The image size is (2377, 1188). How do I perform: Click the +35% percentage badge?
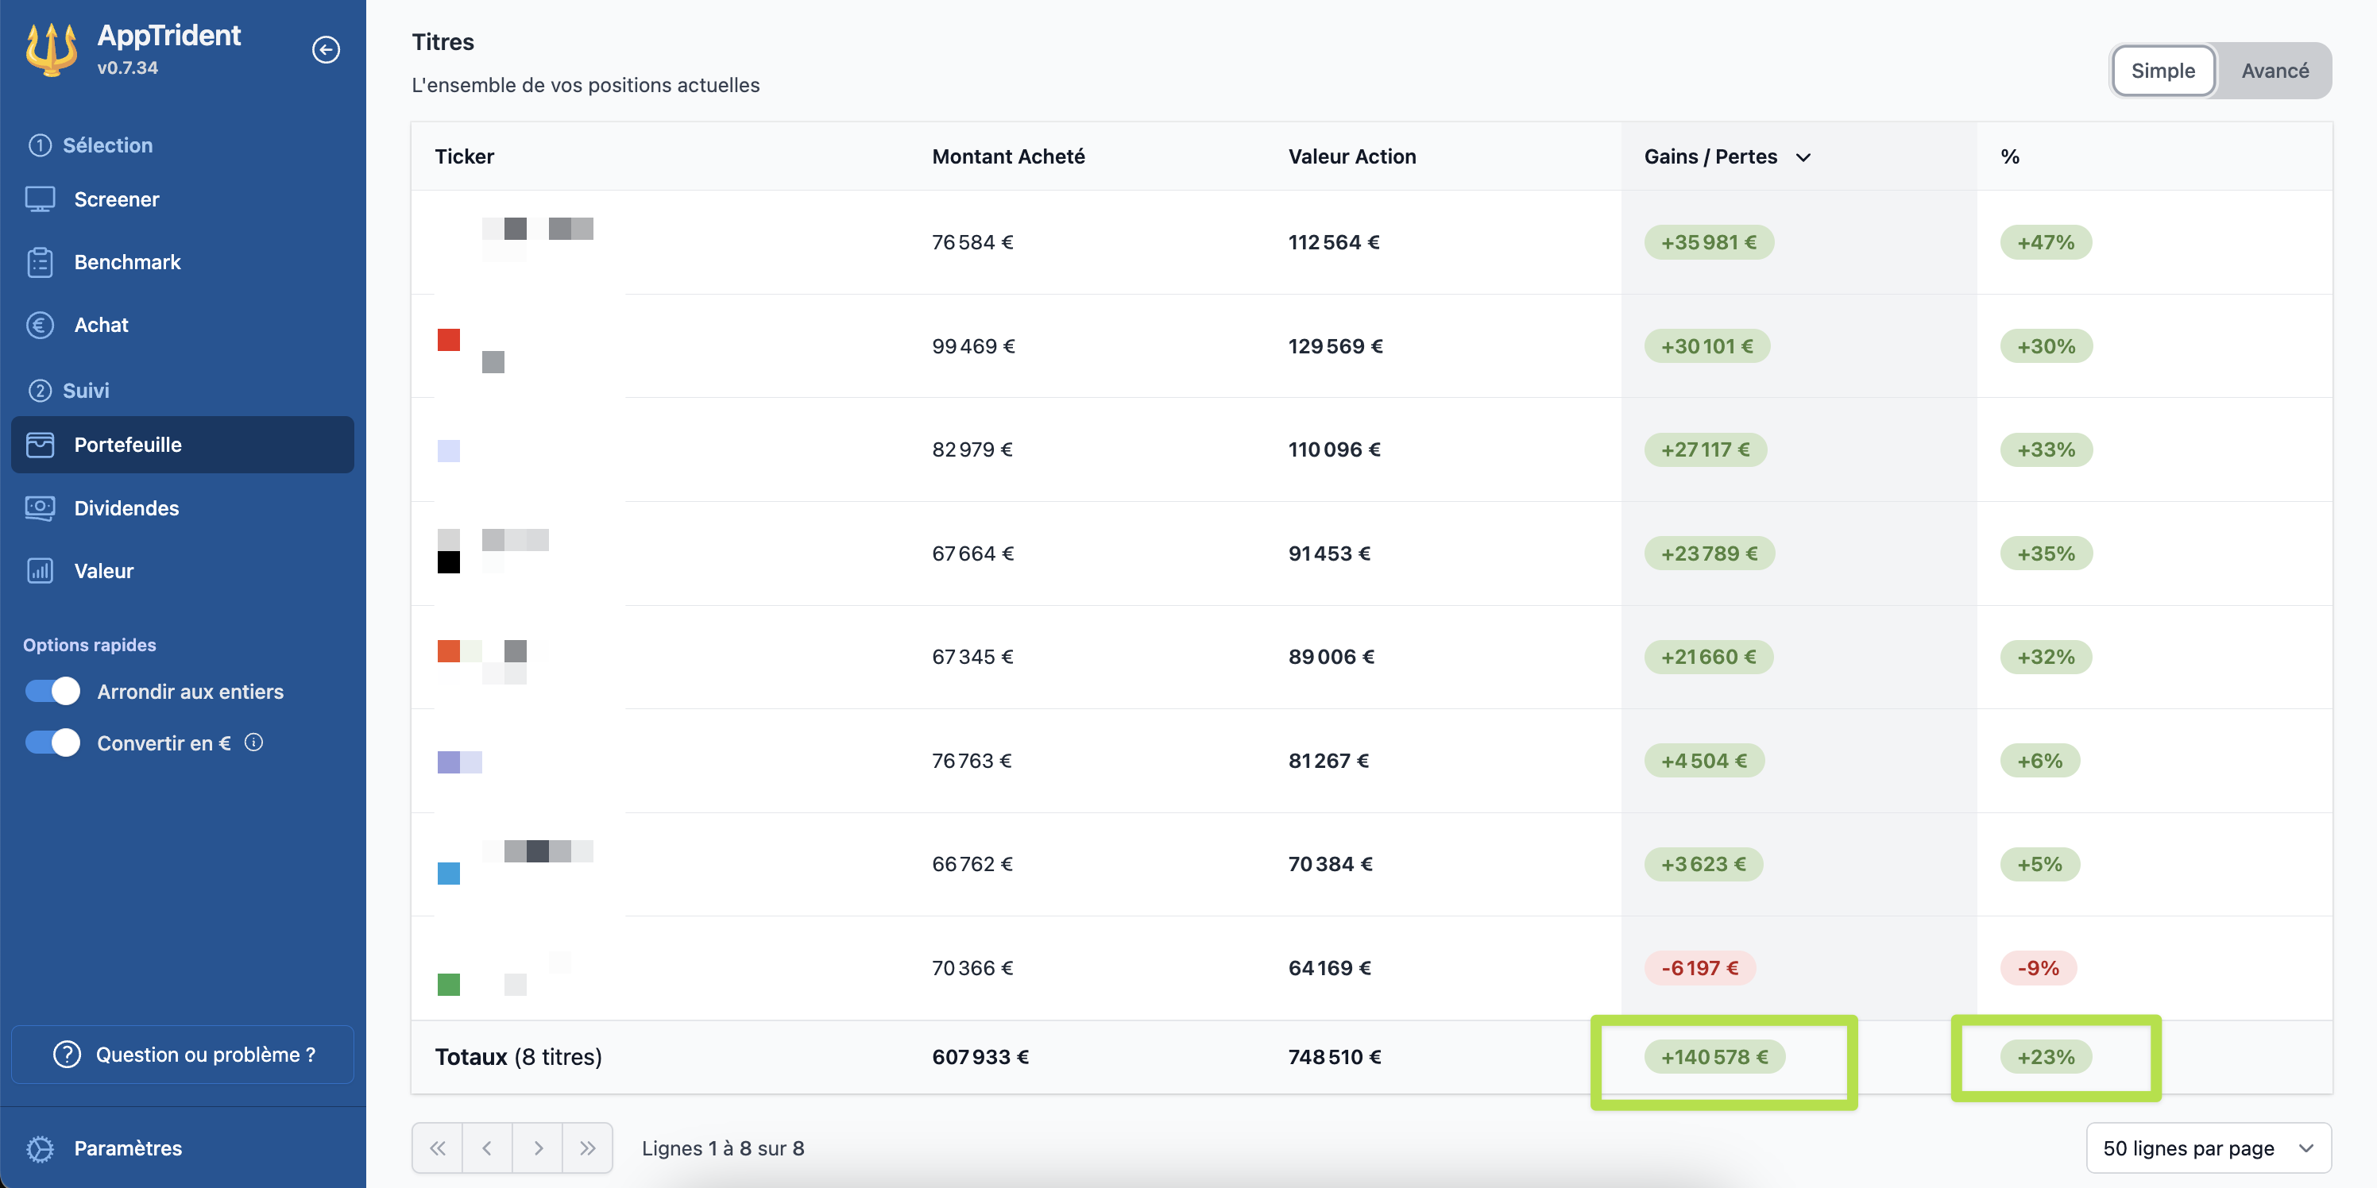pyautogui.click(x=2046, y=553)
